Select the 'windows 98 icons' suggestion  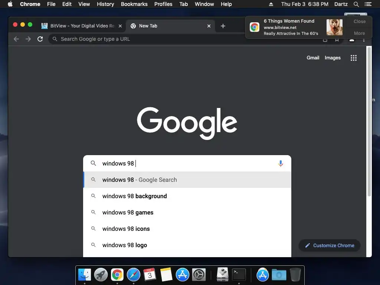[187, 229]
